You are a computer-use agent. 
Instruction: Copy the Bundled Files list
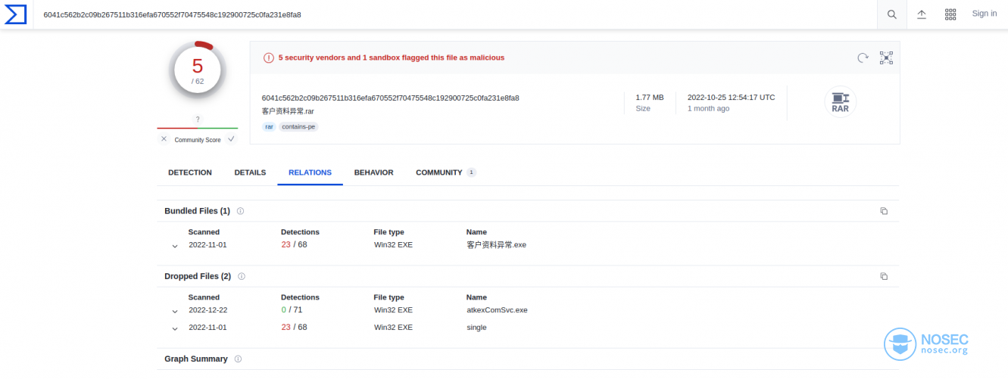884,211
